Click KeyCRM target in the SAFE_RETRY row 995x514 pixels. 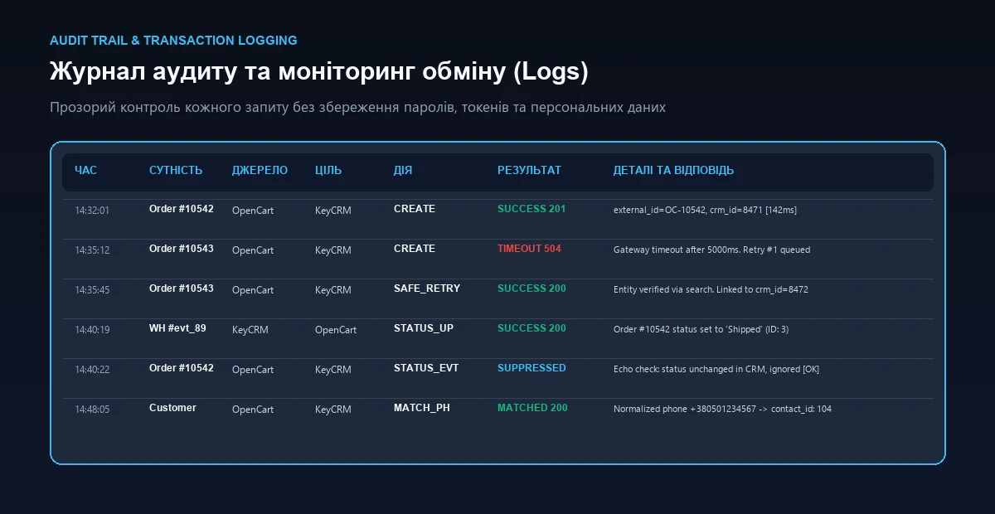pos(332,290)
